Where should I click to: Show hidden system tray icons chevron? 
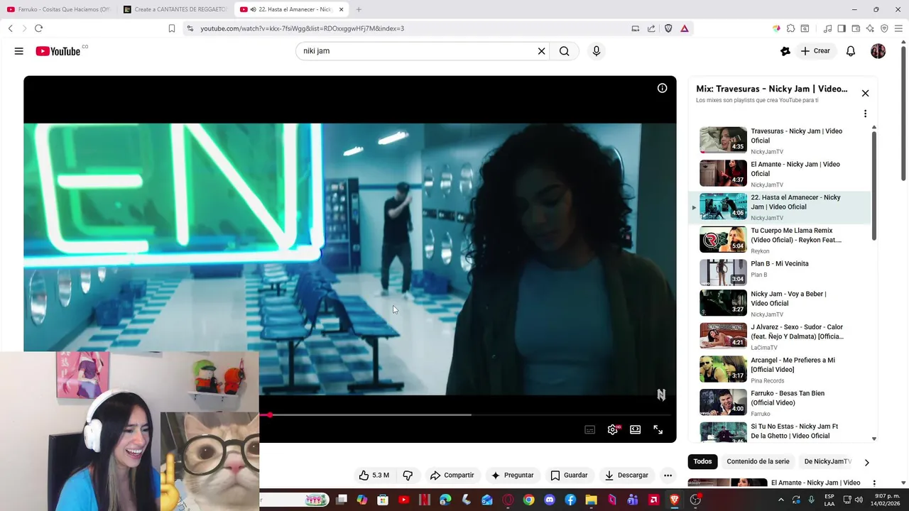click(781, 500)
